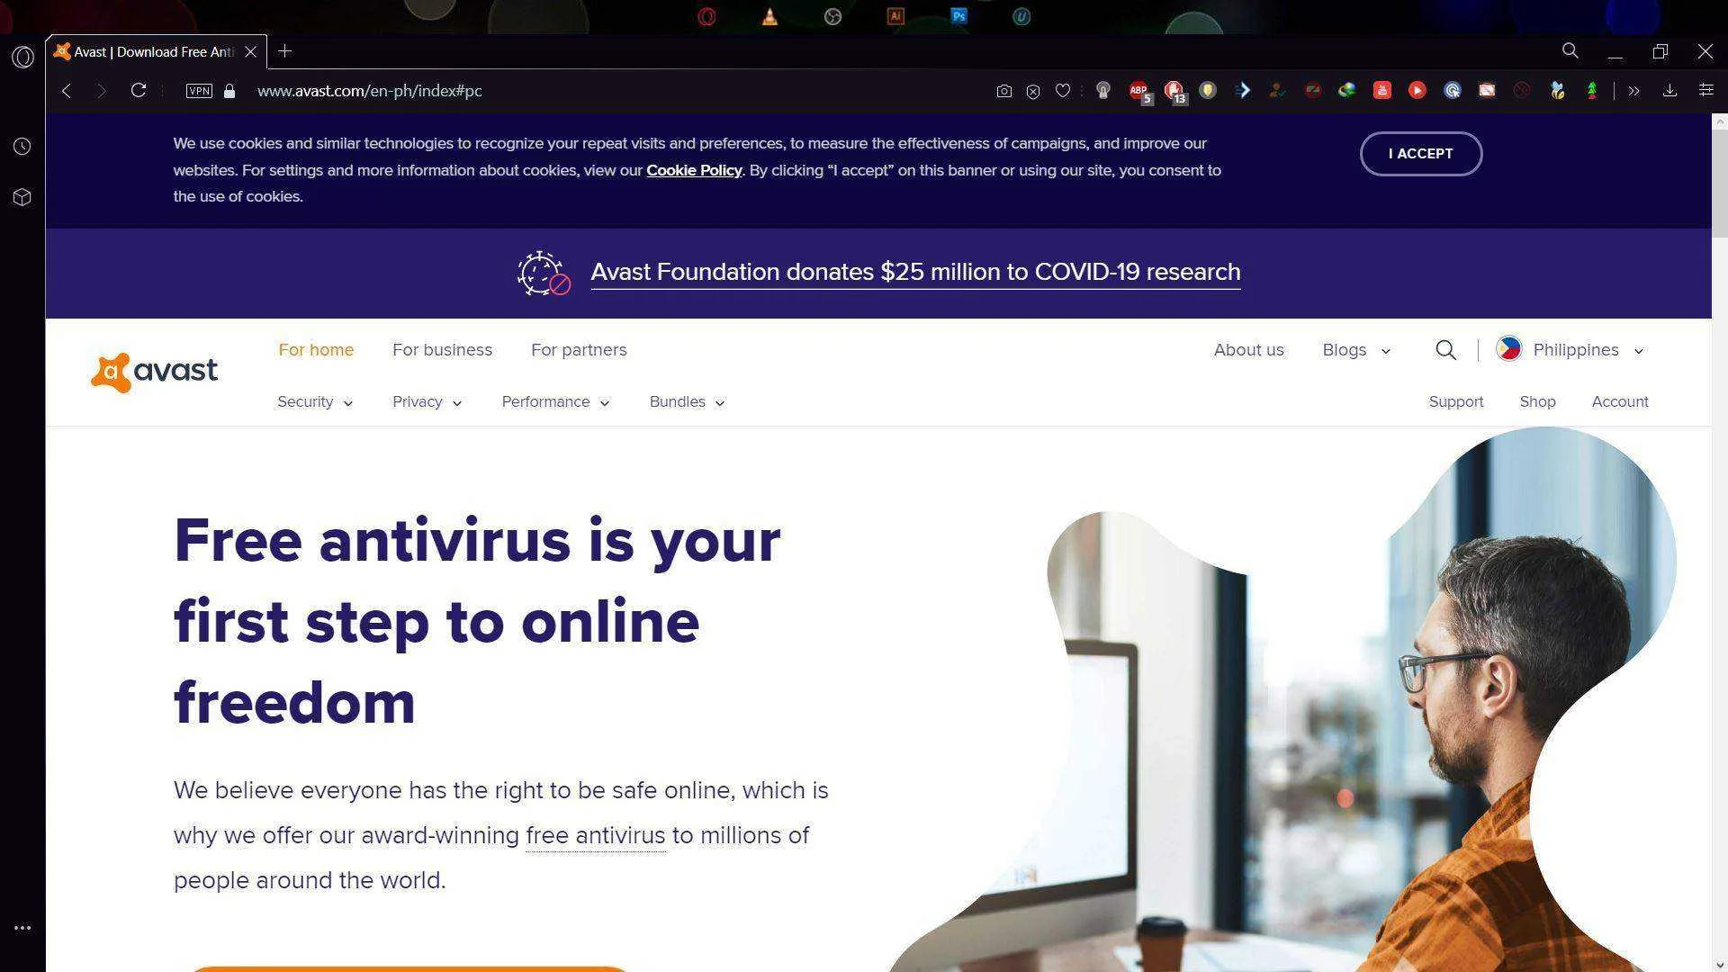The height and width of the screenshot is (972, 1728).
Task: Click the Adblock Plus ABP extension icon
Action: pos(1139,91)
